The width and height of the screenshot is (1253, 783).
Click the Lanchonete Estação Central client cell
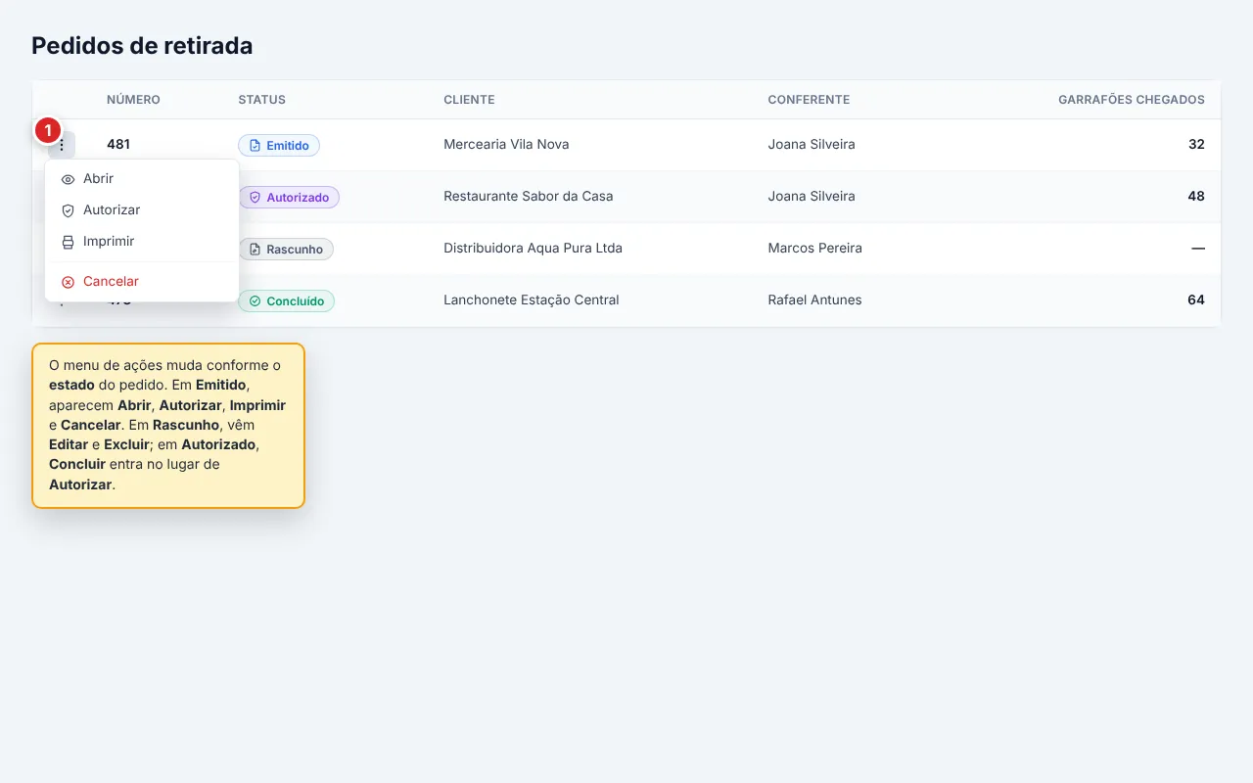click(532, 300)
